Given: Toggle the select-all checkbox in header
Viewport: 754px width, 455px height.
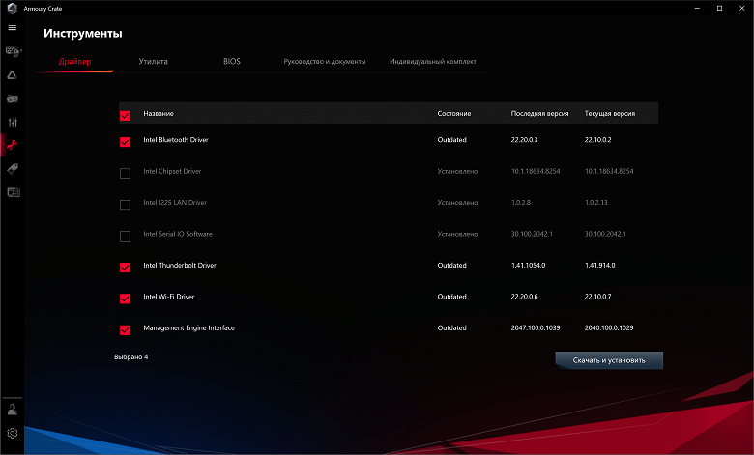Looking at the screenshot, I should pyautogui.click(x=125, y=115).
